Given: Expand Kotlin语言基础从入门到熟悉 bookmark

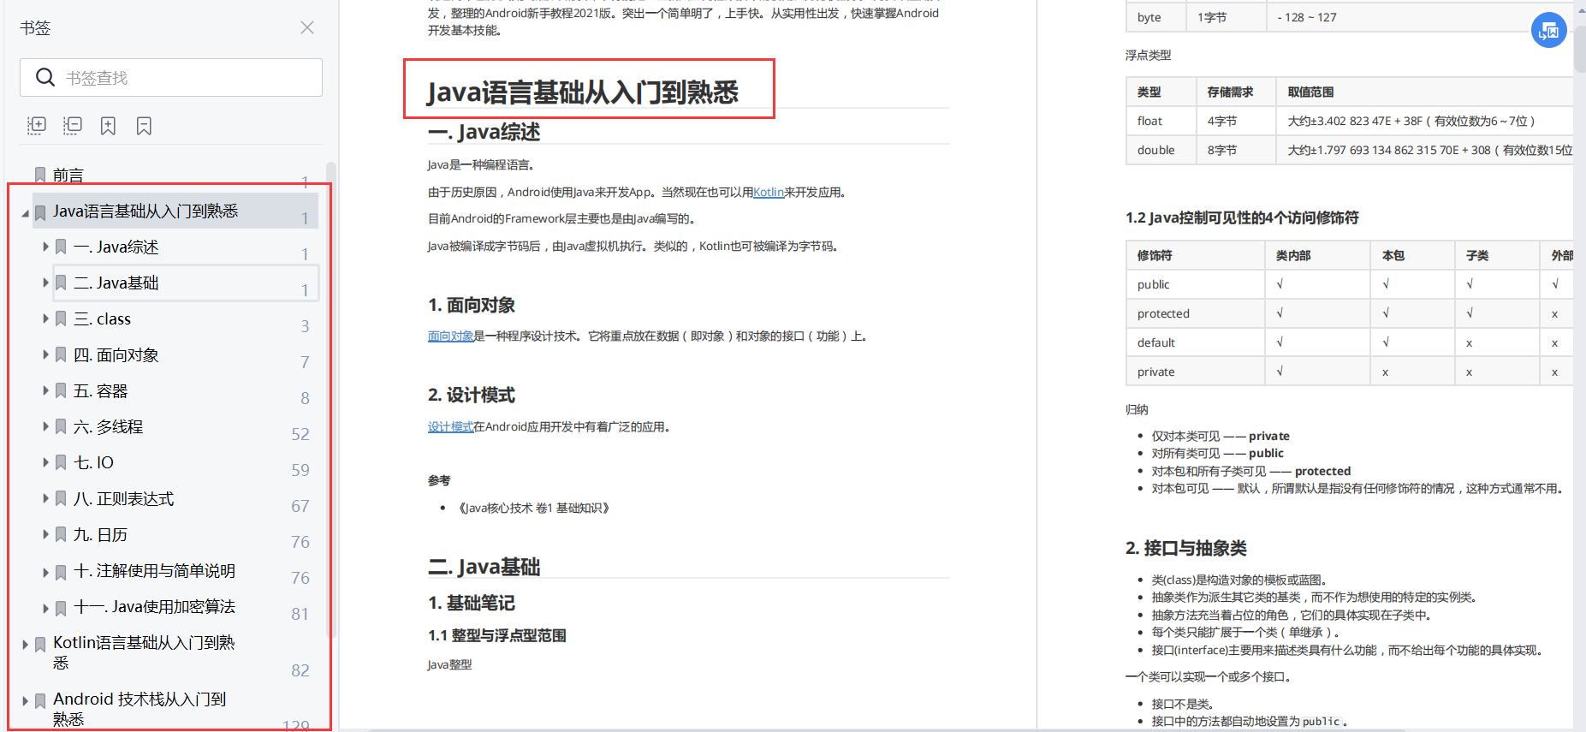Looking at the screenshot, I should (26, 644).
